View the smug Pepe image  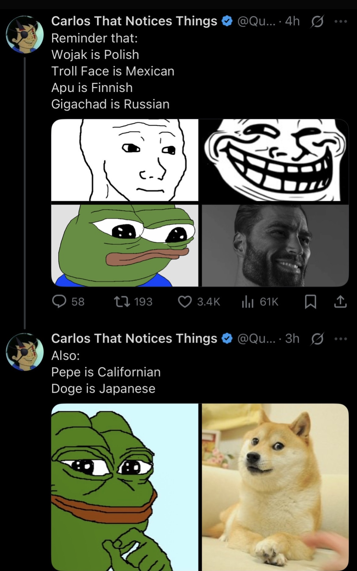pyautogui.click(x=124, y=486)
